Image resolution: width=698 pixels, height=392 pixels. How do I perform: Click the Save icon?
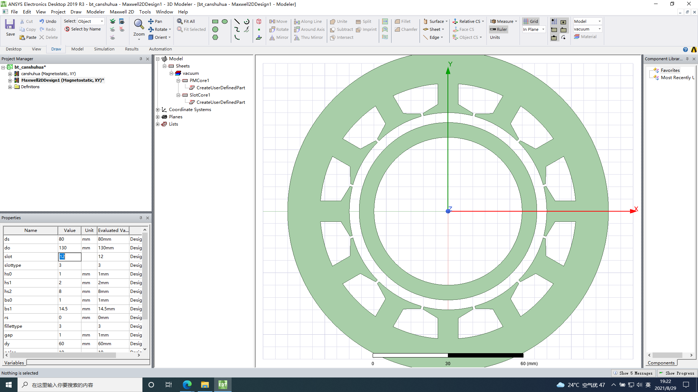pos(10,25)
